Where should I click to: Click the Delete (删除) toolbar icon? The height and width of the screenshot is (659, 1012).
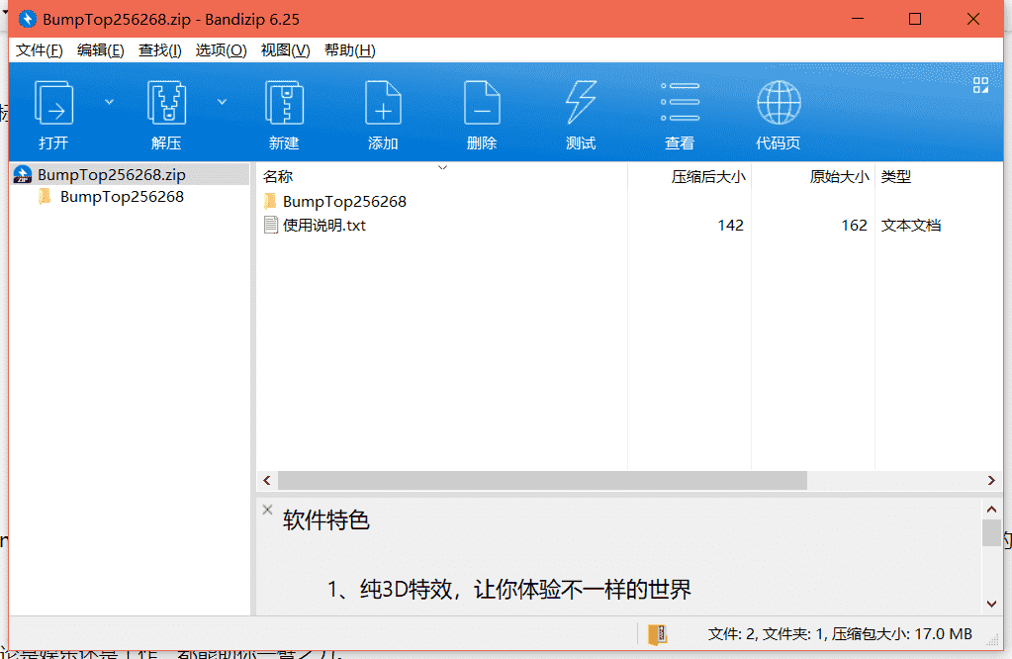point(482,103)
